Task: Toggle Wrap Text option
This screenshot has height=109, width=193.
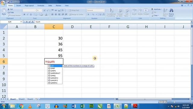Action: (74, 10)
